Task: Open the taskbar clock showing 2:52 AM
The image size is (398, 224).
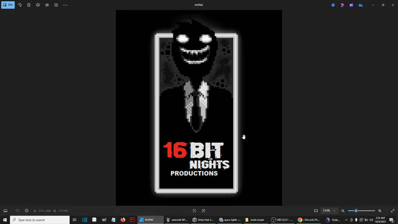Action: pos(380,220)
